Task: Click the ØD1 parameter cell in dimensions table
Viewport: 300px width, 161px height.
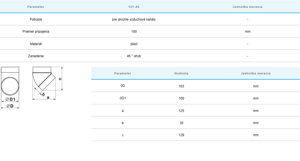Action: coord(123,98)
